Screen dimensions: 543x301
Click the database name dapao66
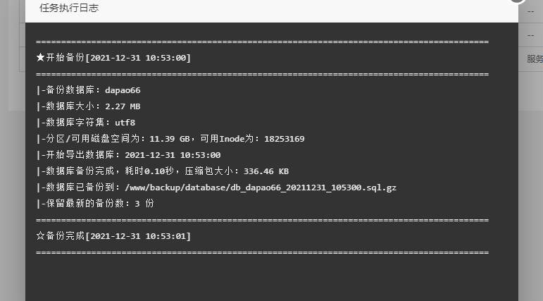pyautogui.click(x=123, y=90)
